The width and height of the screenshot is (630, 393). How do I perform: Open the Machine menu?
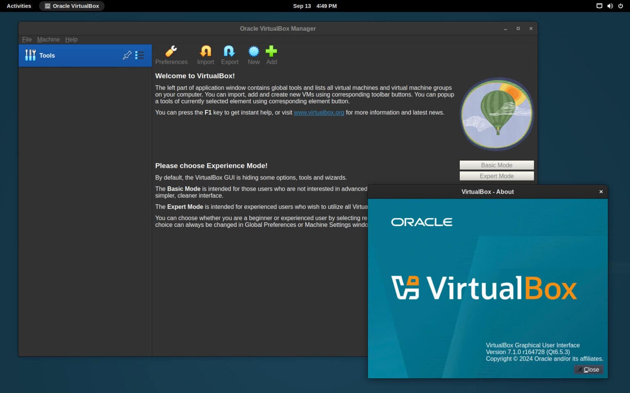pos(48,39)
